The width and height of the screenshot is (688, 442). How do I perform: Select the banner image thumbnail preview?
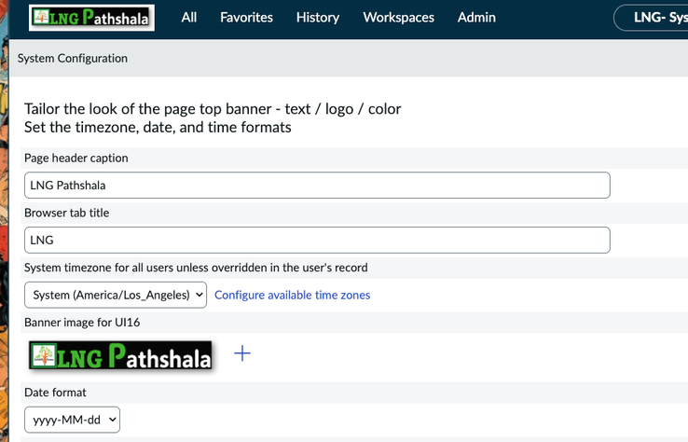point(120,355)
